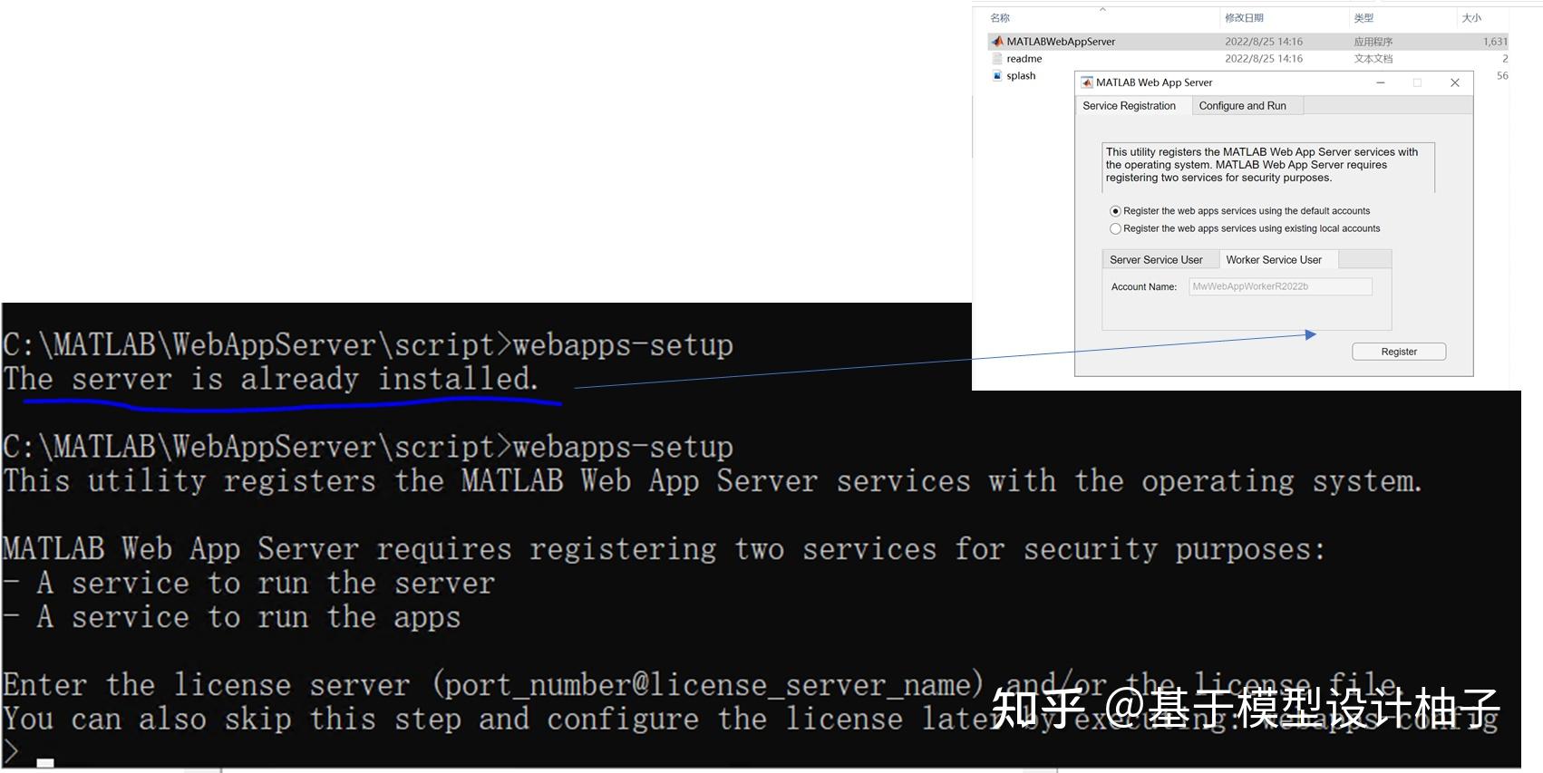Click the 文本文档 type cell
1543x773 pixels.
click(x=1373, y=59)
